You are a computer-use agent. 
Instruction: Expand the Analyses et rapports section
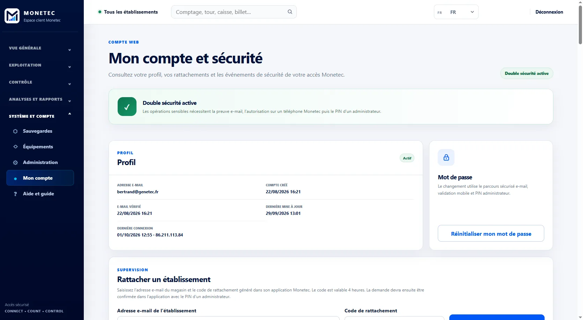click(40, 99)
